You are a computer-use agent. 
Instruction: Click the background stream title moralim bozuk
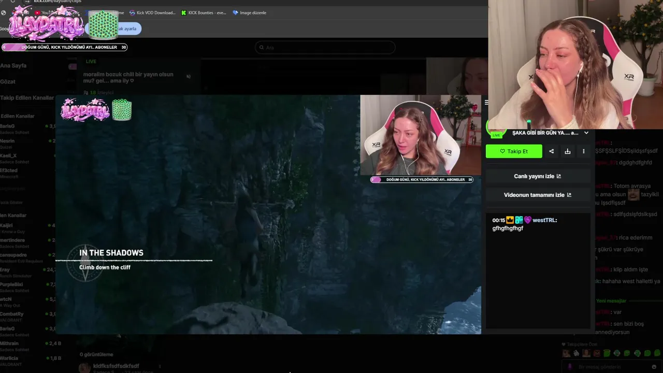click(128, 77)
